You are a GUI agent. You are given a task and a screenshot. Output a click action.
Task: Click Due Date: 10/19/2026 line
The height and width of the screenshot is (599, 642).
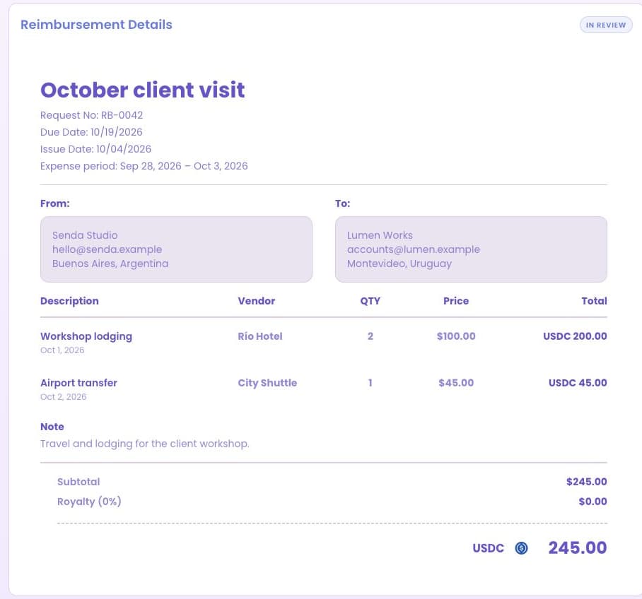[91, 132]
